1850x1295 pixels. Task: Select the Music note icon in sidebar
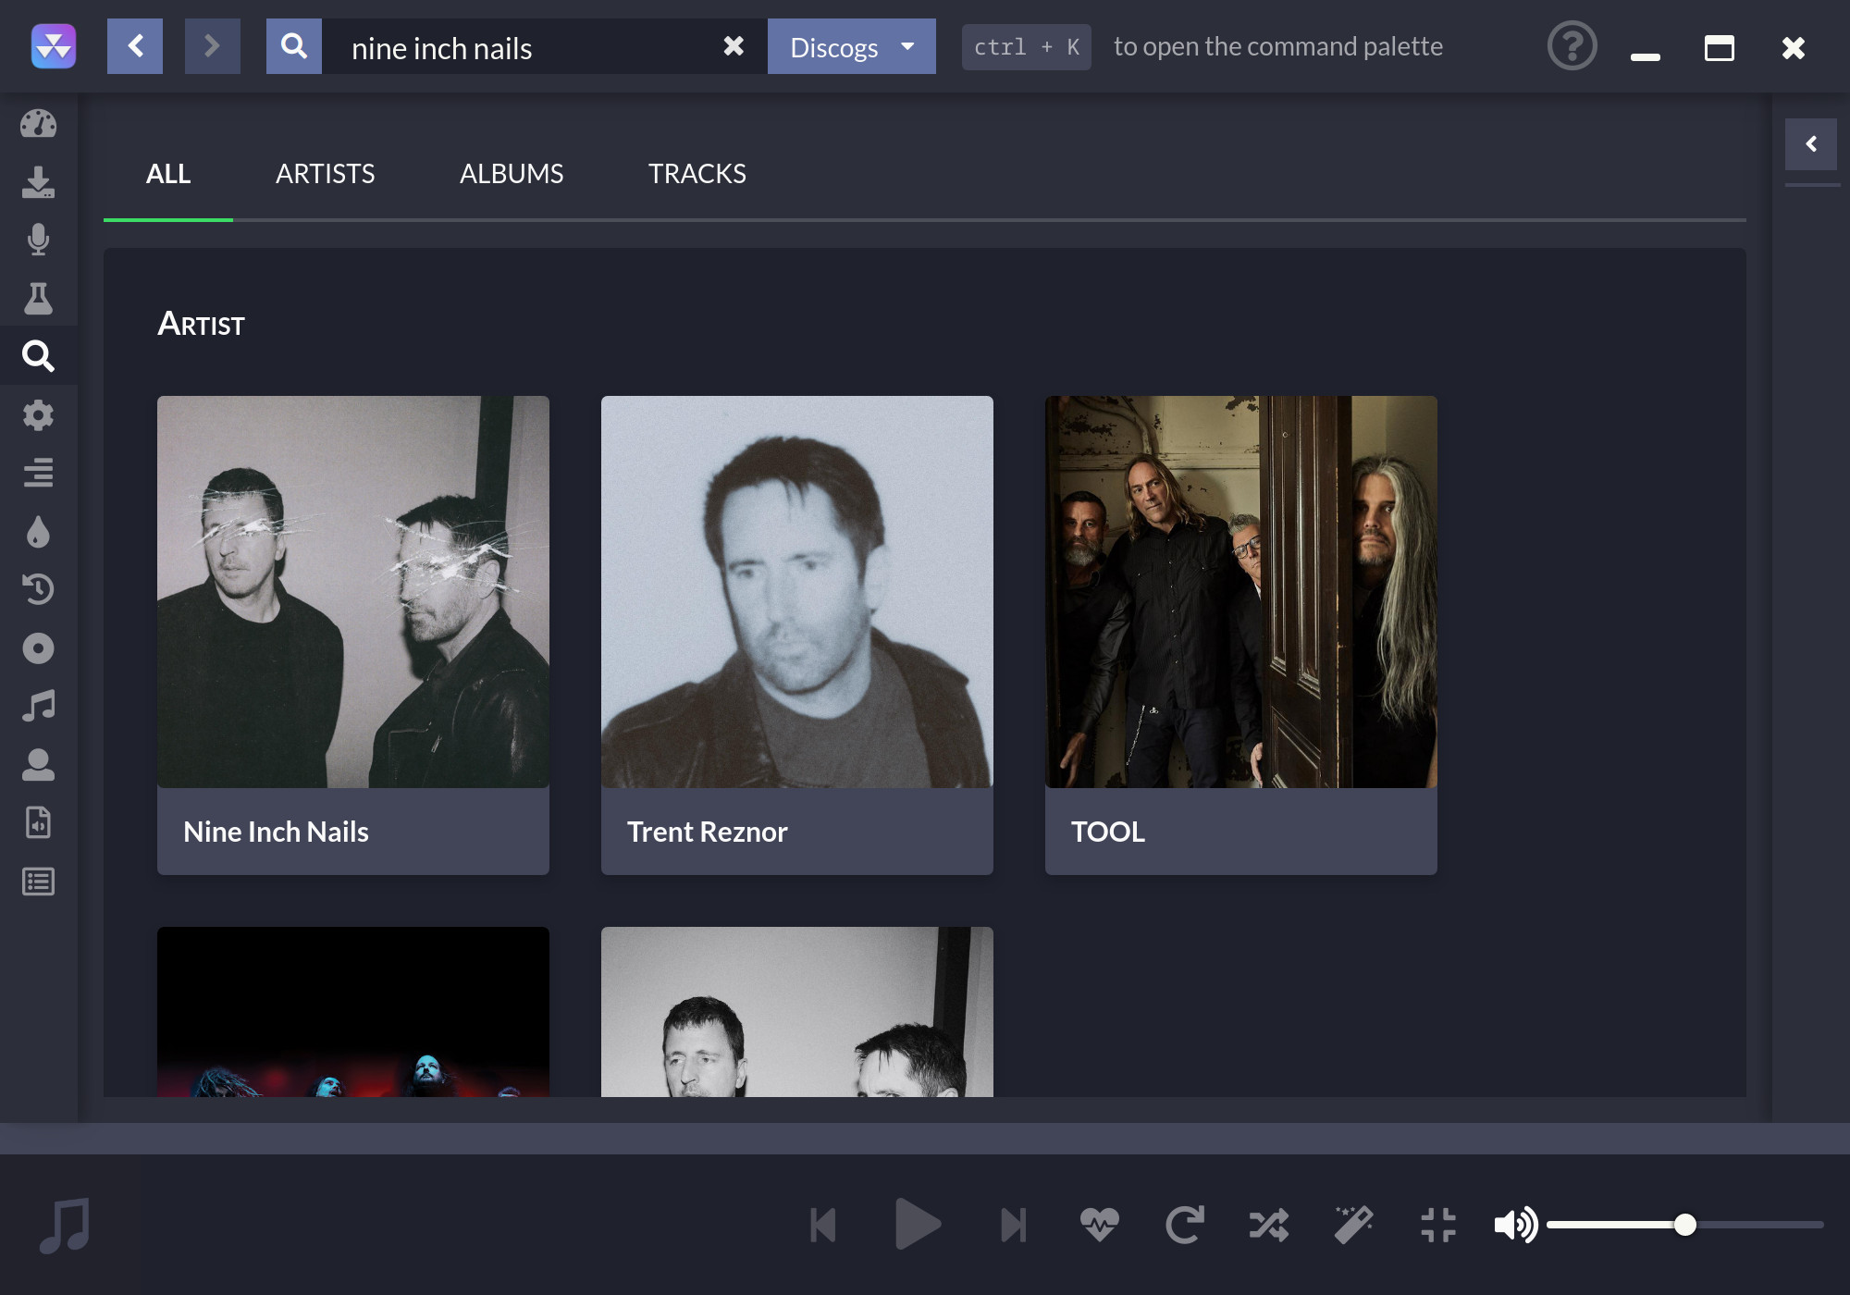38,708
